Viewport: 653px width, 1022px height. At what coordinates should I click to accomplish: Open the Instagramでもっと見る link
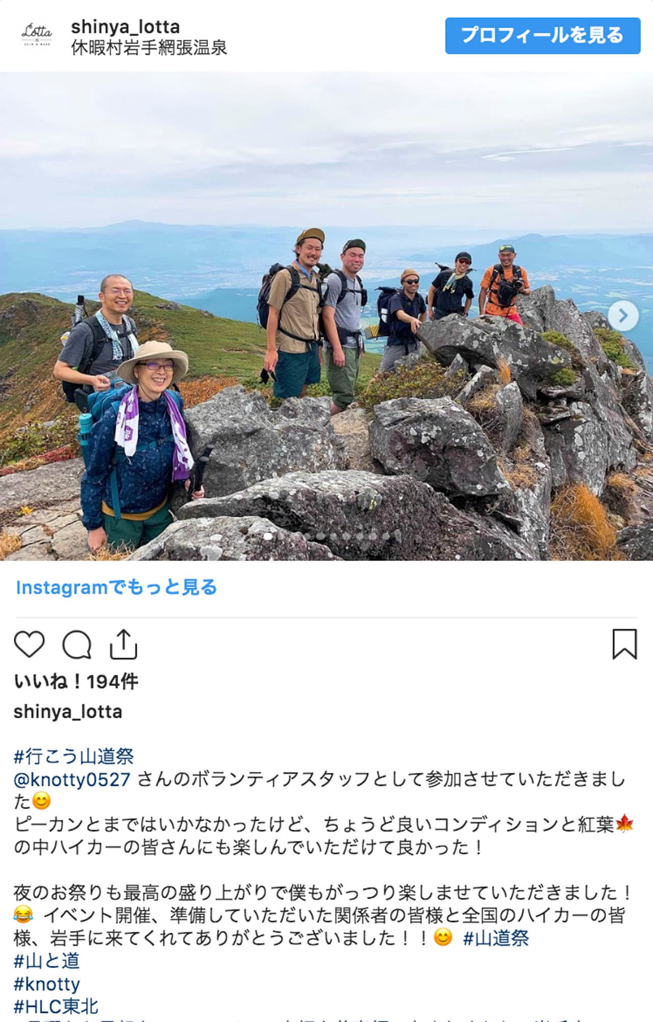click(116, 587)
